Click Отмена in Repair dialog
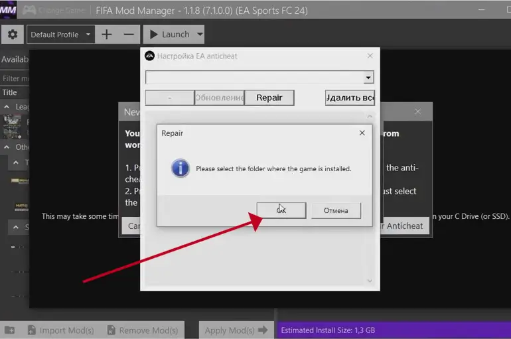Image resolution: width=511 pixels, height=339 pixels. click(336, 210)
